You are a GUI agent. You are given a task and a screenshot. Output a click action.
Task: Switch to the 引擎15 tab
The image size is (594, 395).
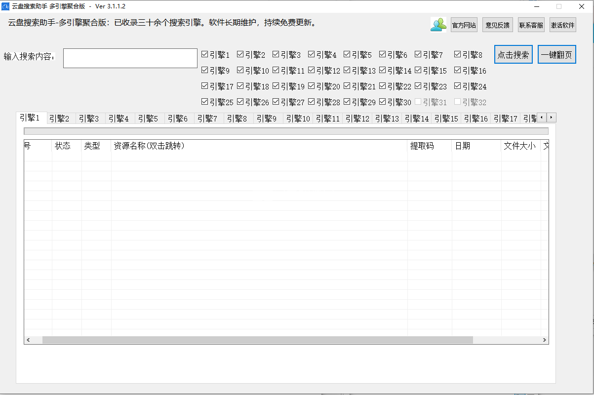[446, 118]
